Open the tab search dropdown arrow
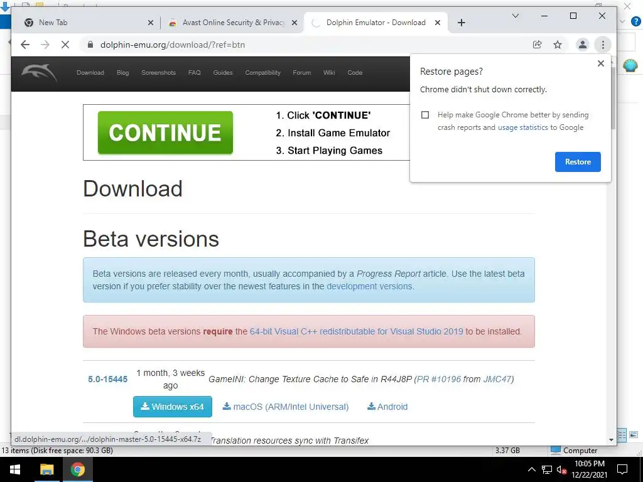 (516, 16)
